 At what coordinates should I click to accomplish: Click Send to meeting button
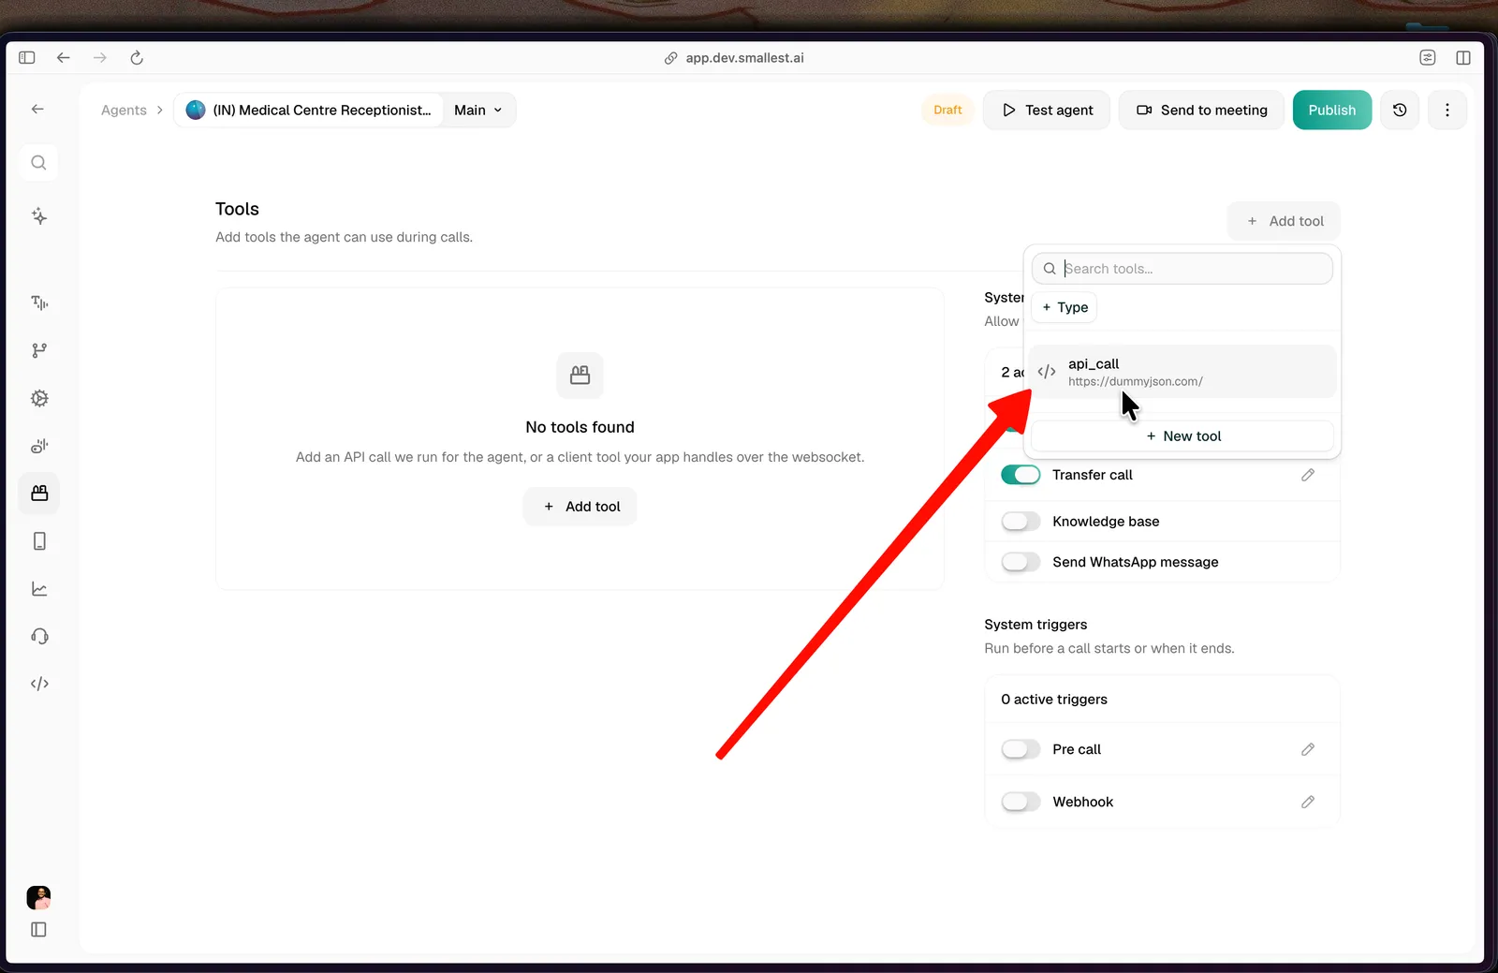point(1201,111)
